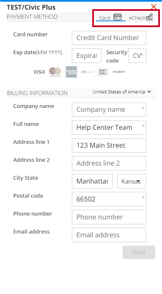Click the Next button
Screen dimensions: 162x294
click(x=139, y=252)
